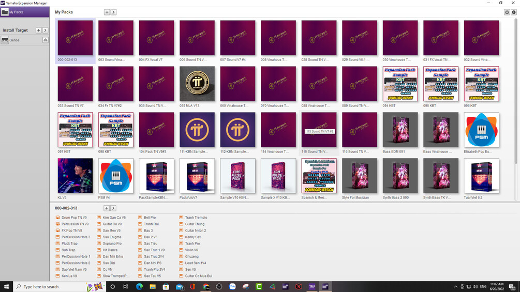Select the 111-KBN Sample pack
This screenshot has width=520, height=292.
(x=197, y=130)
